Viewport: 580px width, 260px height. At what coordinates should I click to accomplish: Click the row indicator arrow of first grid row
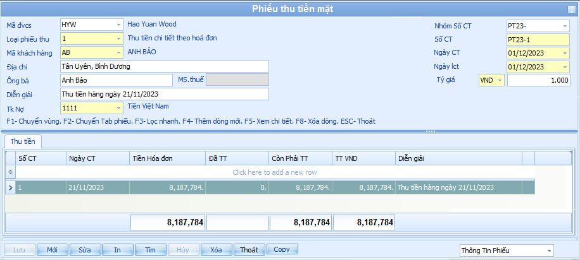click(10, 187)
